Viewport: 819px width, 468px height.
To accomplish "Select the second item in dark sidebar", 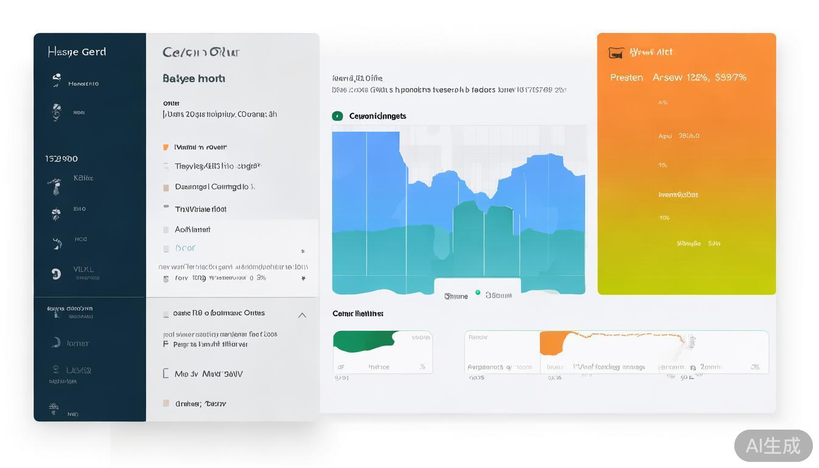I will click(x=57, y=112).
